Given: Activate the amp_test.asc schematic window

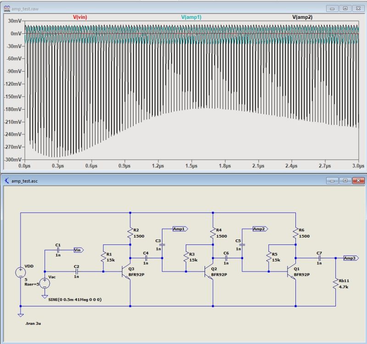Looking at the screenshot, I should pyautogui.click(x=161, y=182).
